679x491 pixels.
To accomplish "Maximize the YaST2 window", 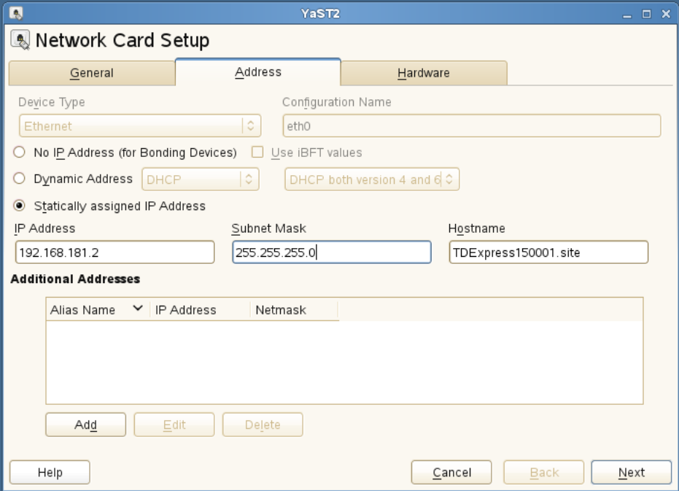I will tap(646, 13).
